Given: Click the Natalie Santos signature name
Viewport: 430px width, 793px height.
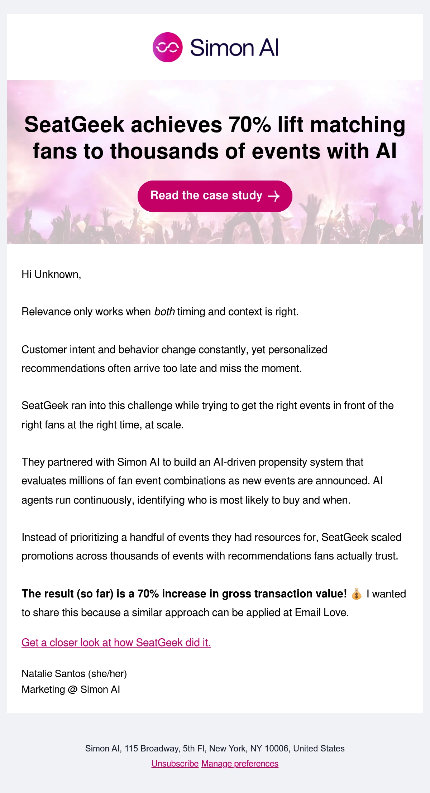Looking at the screenshot, I should pos(74,674).
